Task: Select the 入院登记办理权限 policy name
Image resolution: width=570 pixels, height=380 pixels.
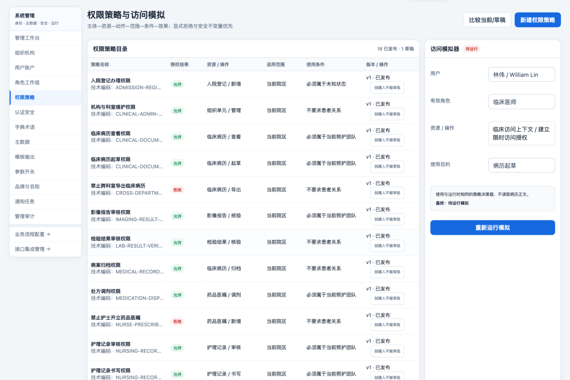Action: pyautogui.click(x=110, y=81)
